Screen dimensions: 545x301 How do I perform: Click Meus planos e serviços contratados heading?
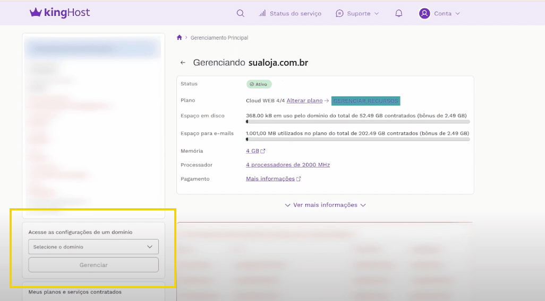[75, 292]
